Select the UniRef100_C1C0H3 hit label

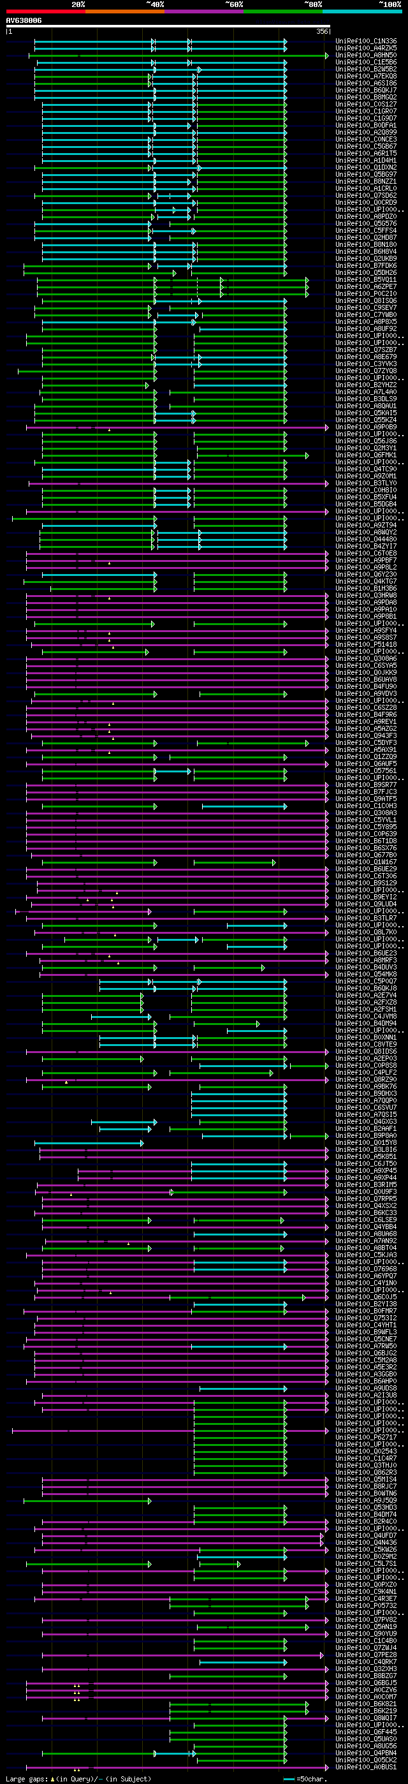coord(366,806)
